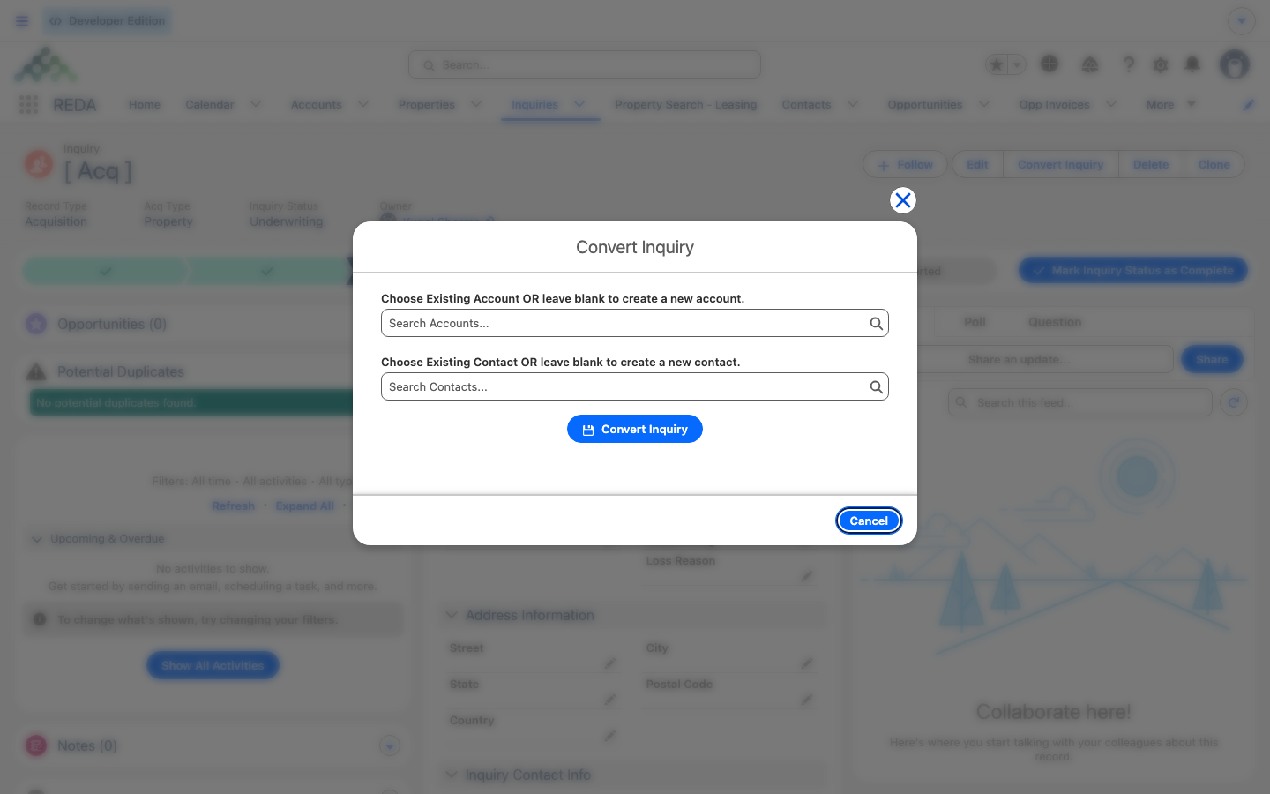Click the Delete button on the record
Screen dimensions: 1270x794
[1151, 165]
